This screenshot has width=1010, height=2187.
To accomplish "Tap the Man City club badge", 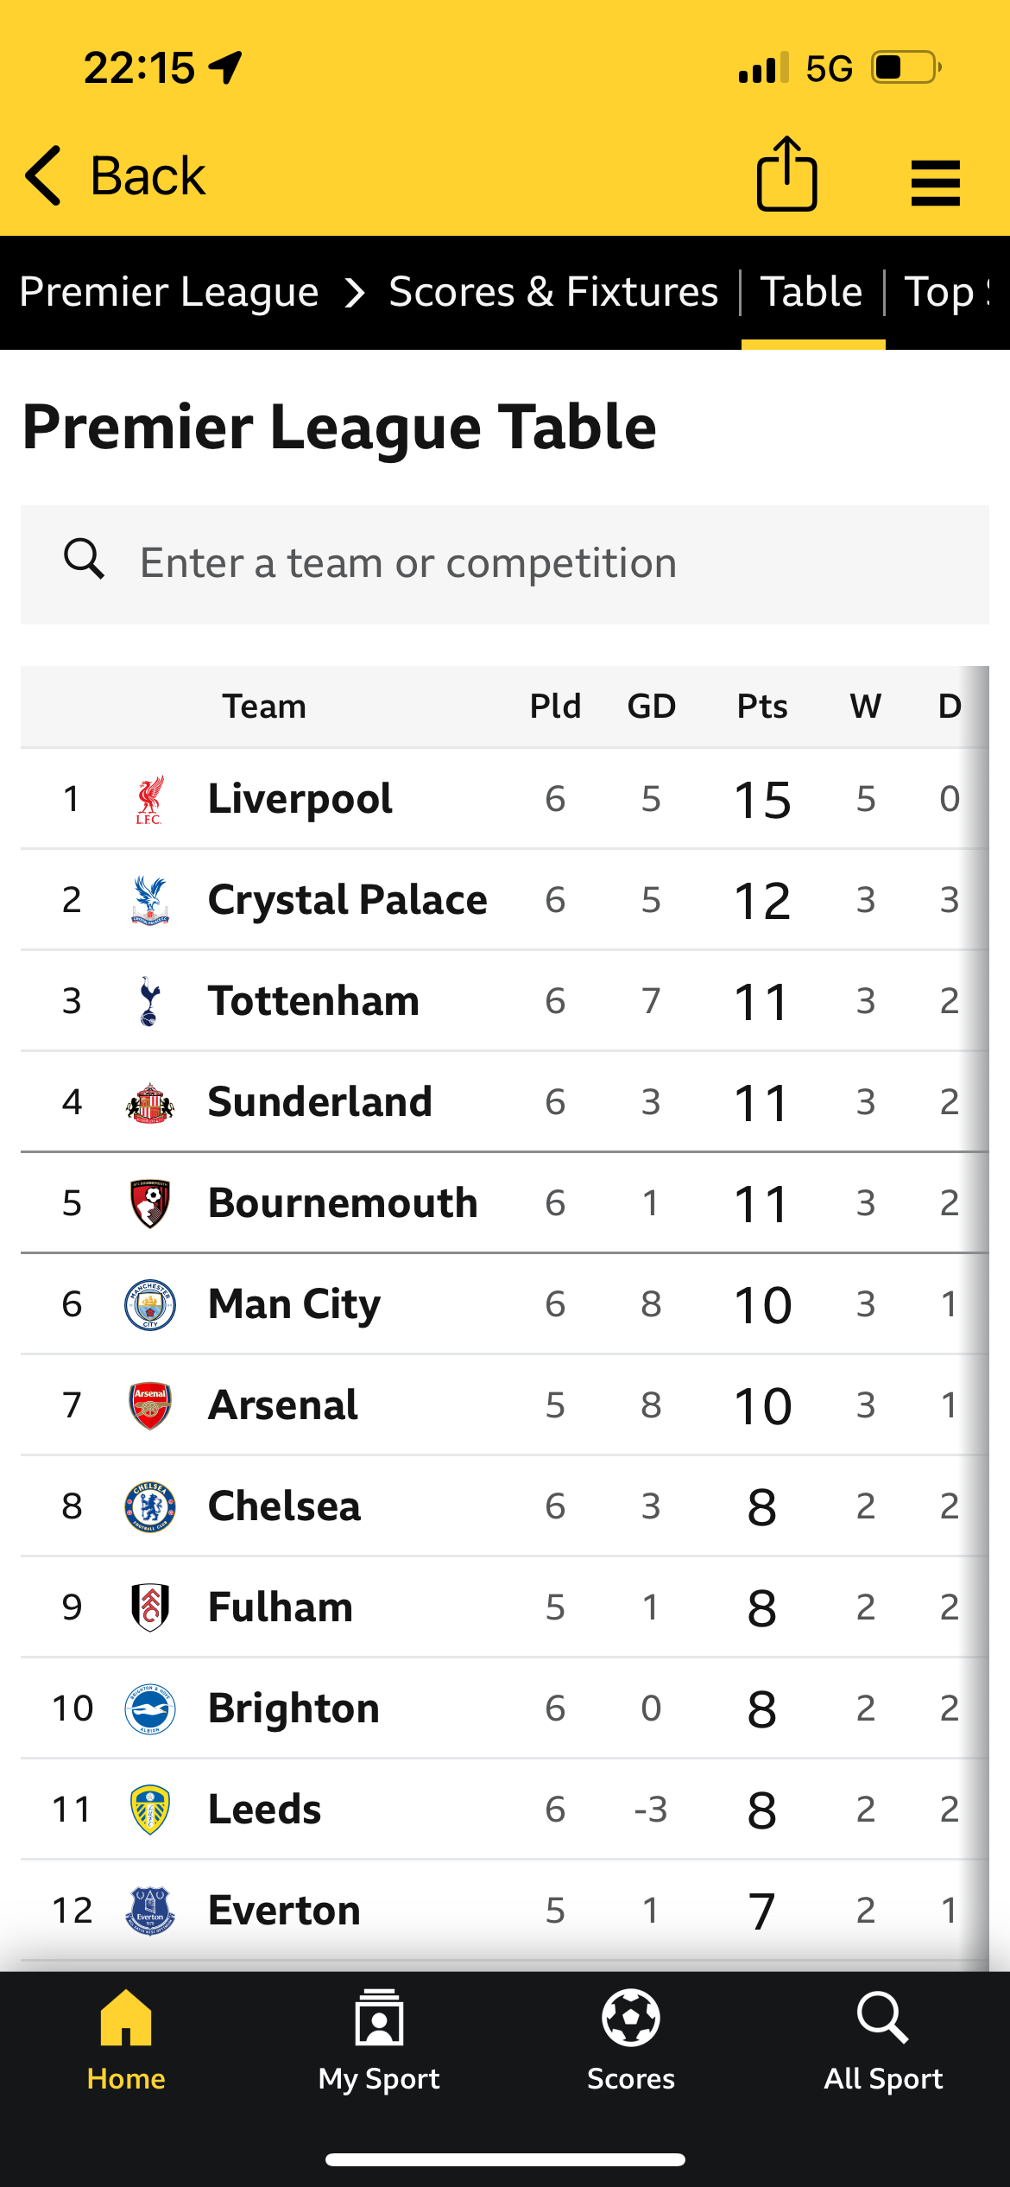I will 149,1304.
